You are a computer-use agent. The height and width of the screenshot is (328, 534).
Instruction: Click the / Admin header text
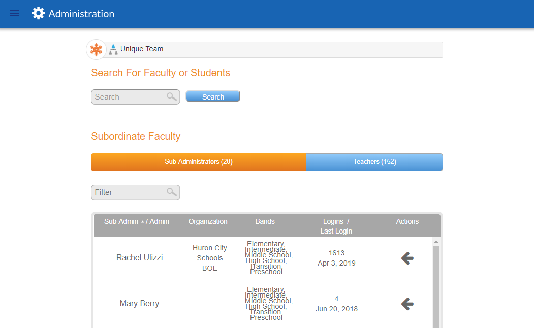pos(158,221)
